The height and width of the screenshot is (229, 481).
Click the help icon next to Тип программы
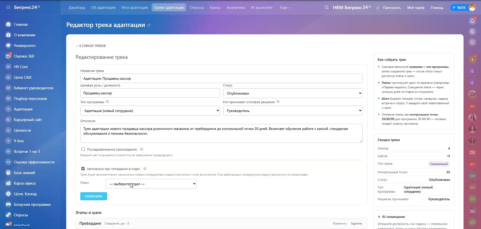click(x=108, y=102)
